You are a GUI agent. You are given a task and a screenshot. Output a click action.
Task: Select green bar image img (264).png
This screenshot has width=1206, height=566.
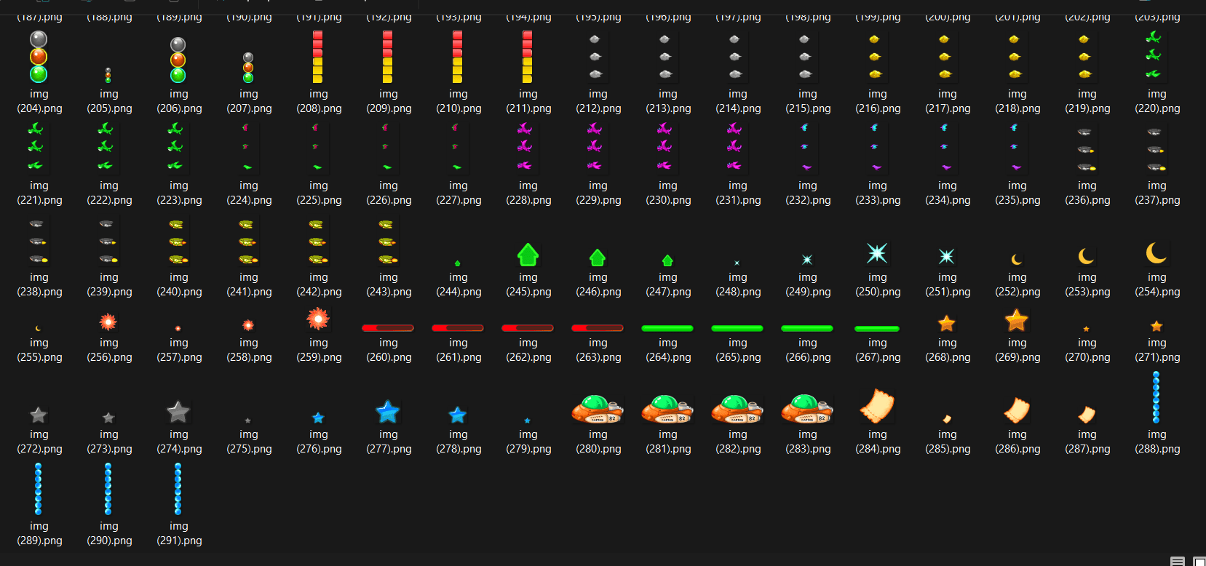click(x=667, y=328)
